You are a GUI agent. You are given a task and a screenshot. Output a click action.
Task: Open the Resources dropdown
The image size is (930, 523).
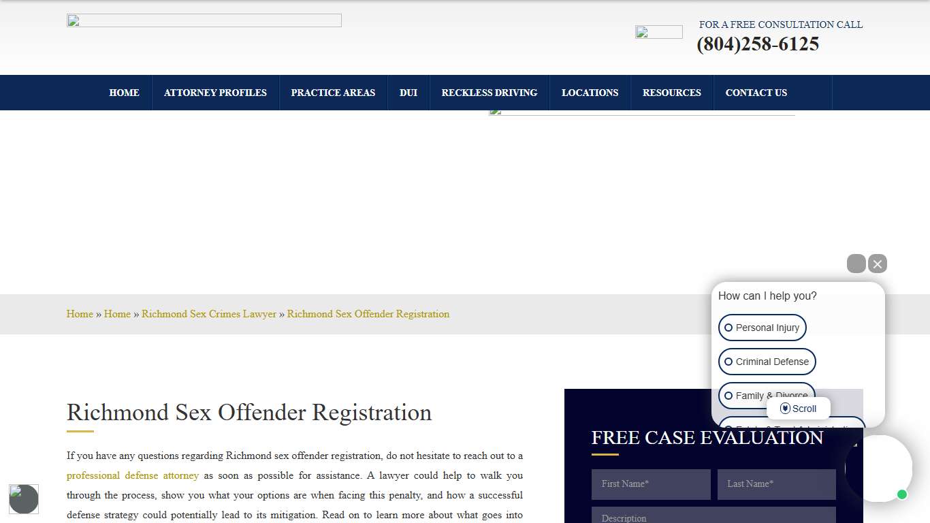coord(671,93)
